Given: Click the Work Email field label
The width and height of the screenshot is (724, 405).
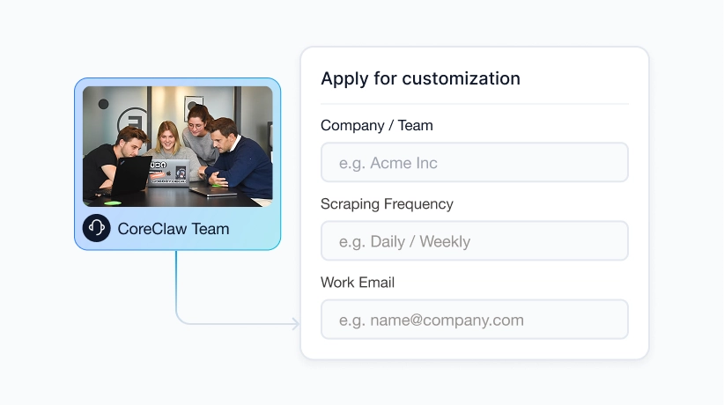Looking at the screenshot, I should 358,282.
